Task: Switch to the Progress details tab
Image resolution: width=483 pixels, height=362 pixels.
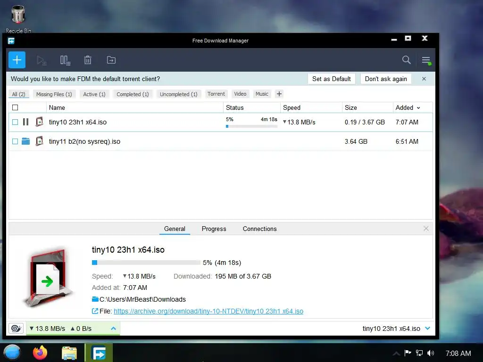Action: tap(214, 229)
